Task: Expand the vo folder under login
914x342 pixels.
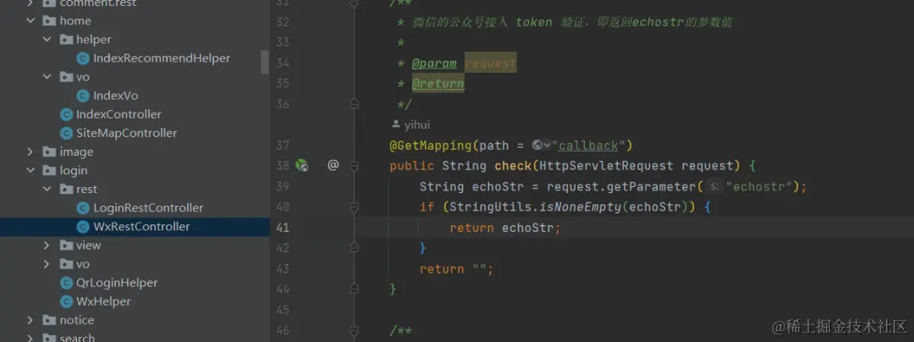Action: click(47, 264)
